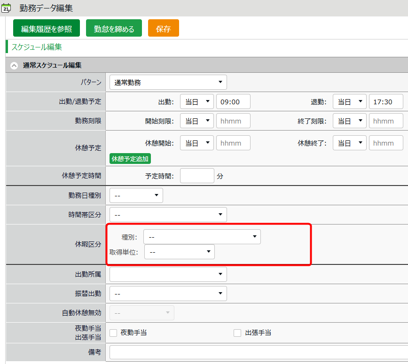Open the 休暇区分 種別 dropdown
This screenshot has height=364, width=408.
[202, 237]
